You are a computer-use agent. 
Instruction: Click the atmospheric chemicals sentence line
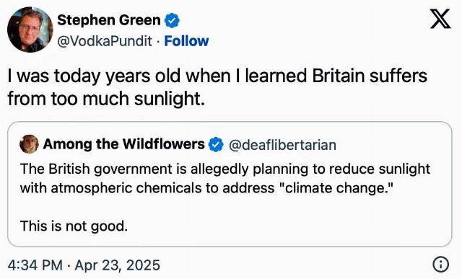207,188
